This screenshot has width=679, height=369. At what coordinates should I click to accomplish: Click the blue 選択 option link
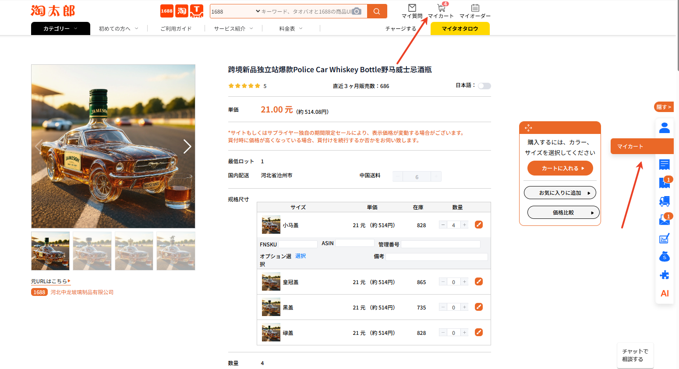click(301, 256)
